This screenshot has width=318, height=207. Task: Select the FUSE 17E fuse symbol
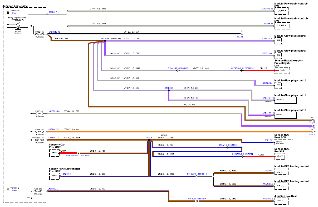point(39,140)
